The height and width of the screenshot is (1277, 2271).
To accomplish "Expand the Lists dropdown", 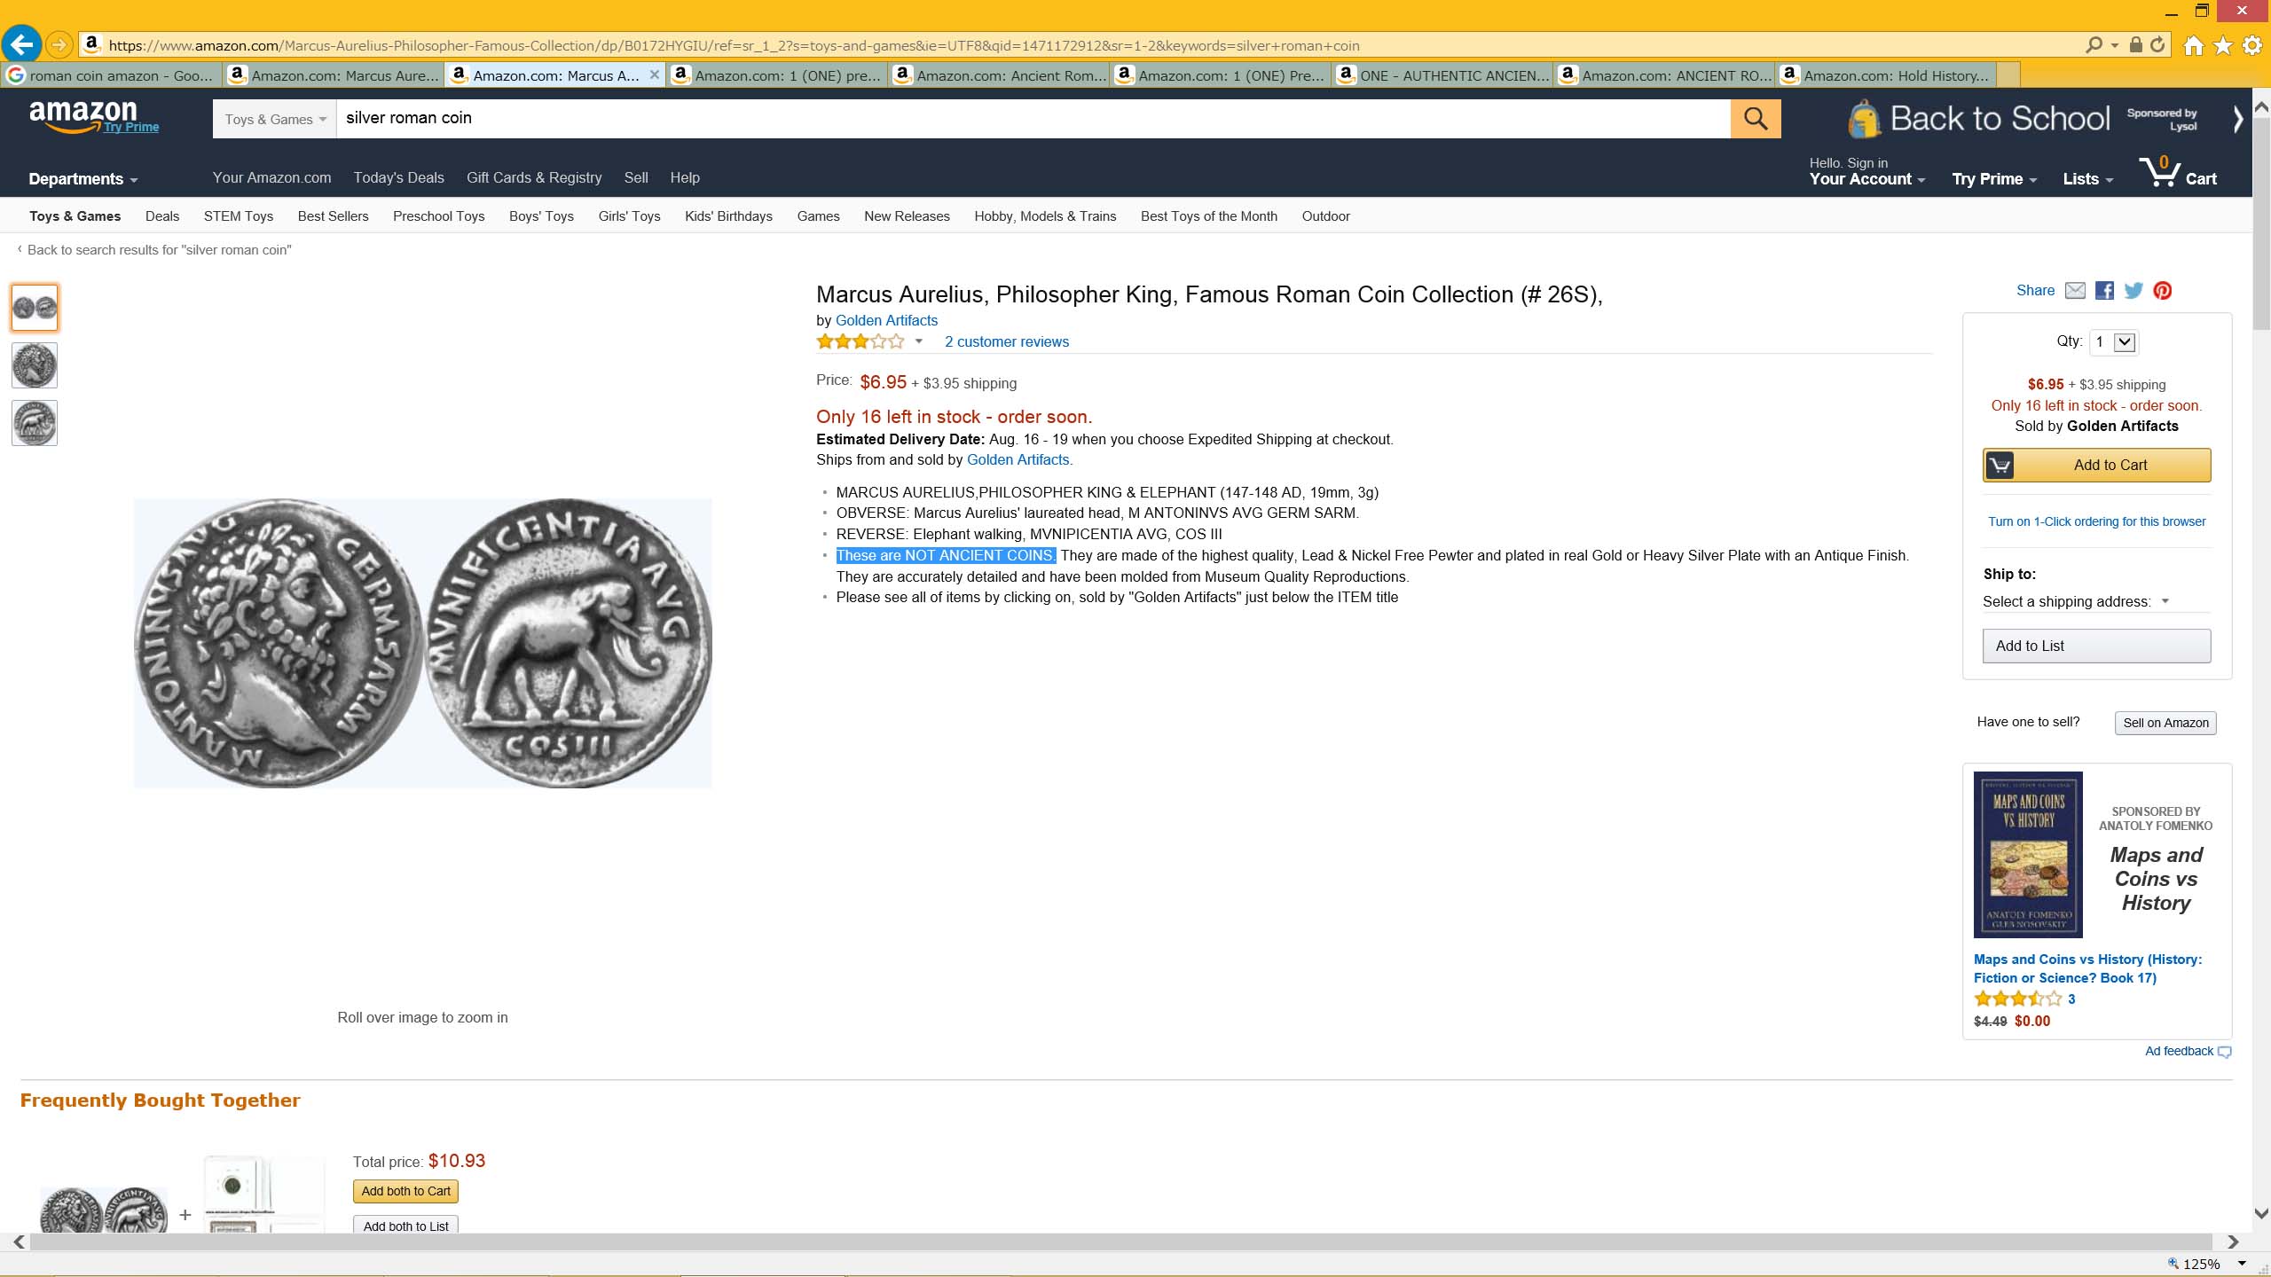I will pyautogui.click(x=2087, y=179).
